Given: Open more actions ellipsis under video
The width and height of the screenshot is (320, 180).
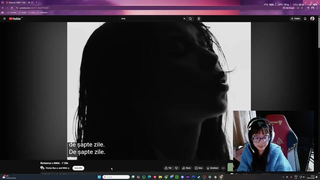Looking at the screenshot, I should coord(223,168).
